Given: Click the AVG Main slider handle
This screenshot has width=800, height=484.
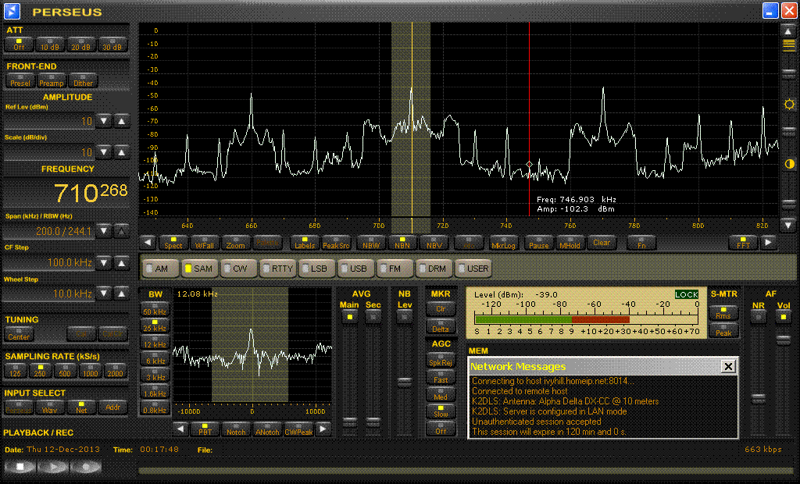Looking at the screenshot, I should [x=349, y=421].
